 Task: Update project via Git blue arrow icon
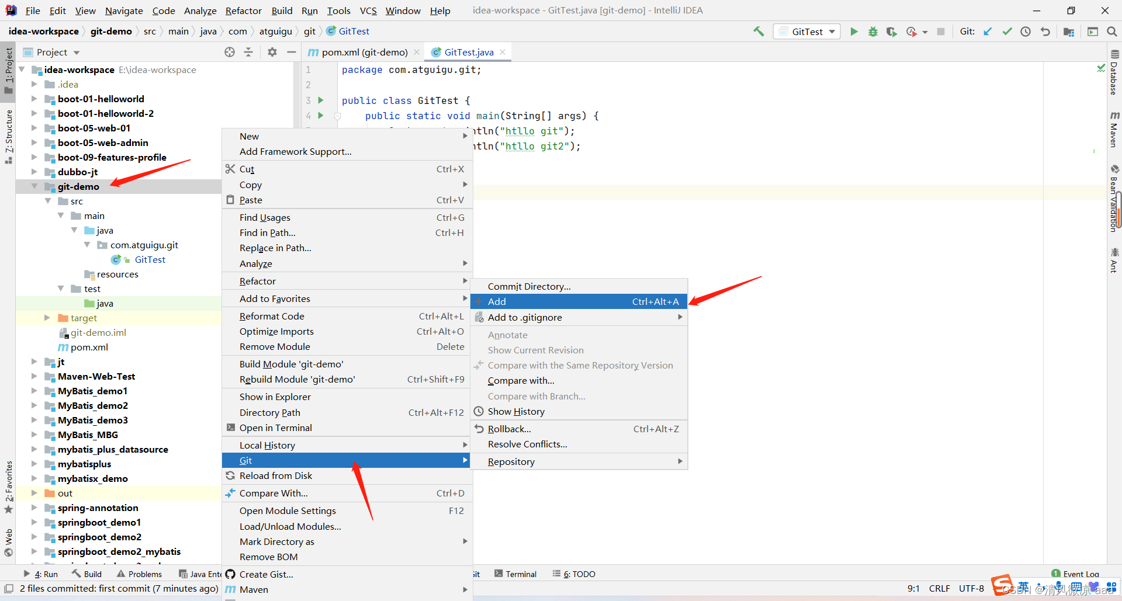point(988,32)
